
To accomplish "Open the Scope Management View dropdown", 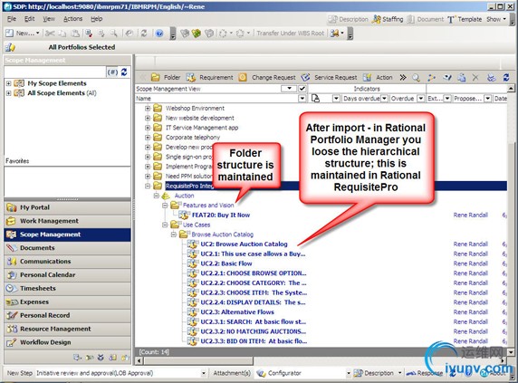I will click(x=289, y=89).
